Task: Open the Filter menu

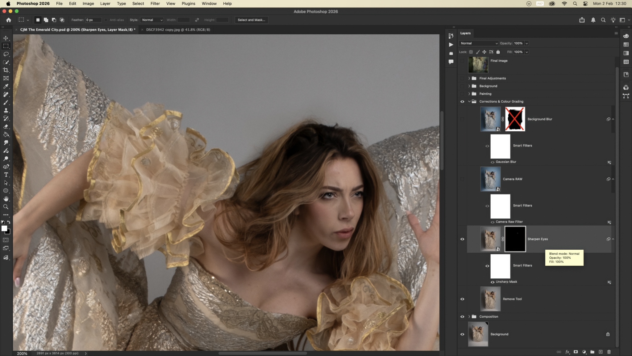Action: 155,4
